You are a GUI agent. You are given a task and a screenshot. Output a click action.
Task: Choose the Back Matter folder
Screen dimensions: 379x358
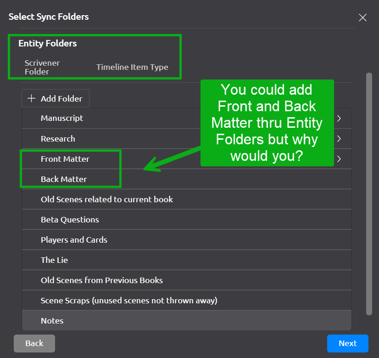[x=64, y=179]
